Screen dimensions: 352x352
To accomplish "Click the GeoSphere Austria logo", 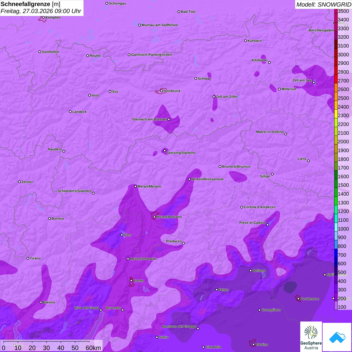I will coord(311,337).
